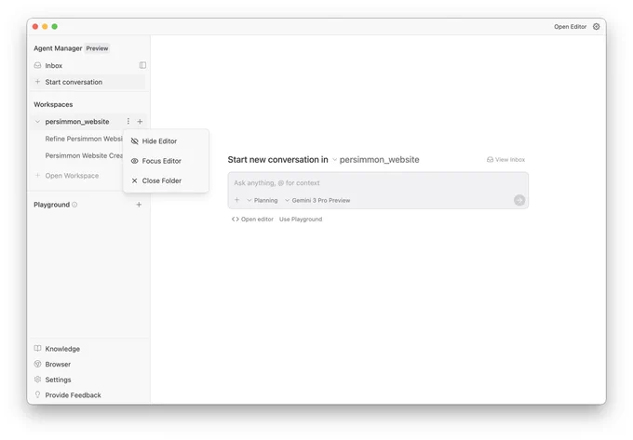This screenshot has width=633, height=440.
Task: Click the plus icon next to persimmon_website
Action: click(x=140, y=121)
